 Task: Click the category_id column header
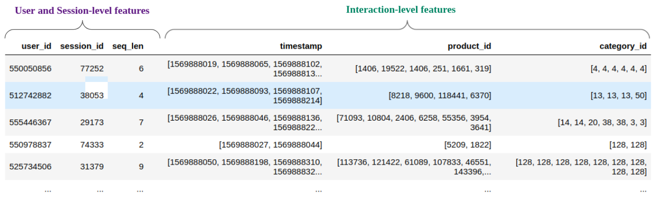(623, 46)
